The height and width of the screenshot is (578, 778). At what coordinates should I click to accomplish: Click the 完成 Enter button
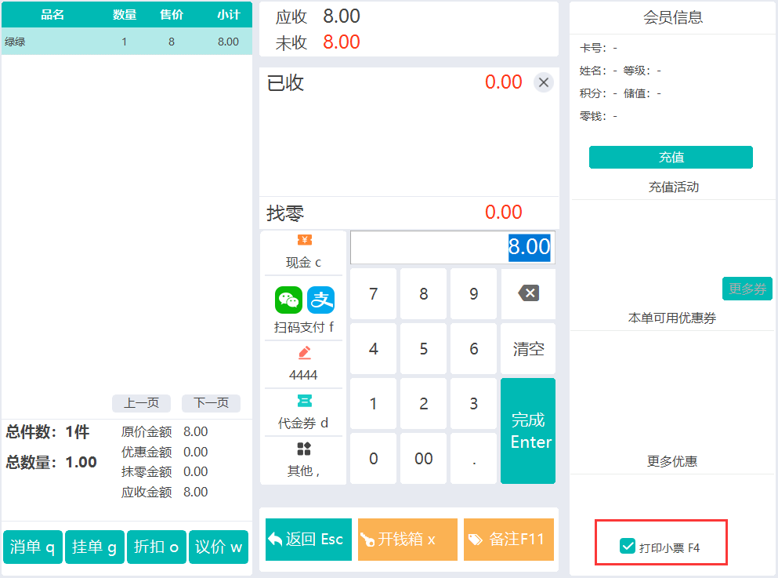tap(528, 431)
